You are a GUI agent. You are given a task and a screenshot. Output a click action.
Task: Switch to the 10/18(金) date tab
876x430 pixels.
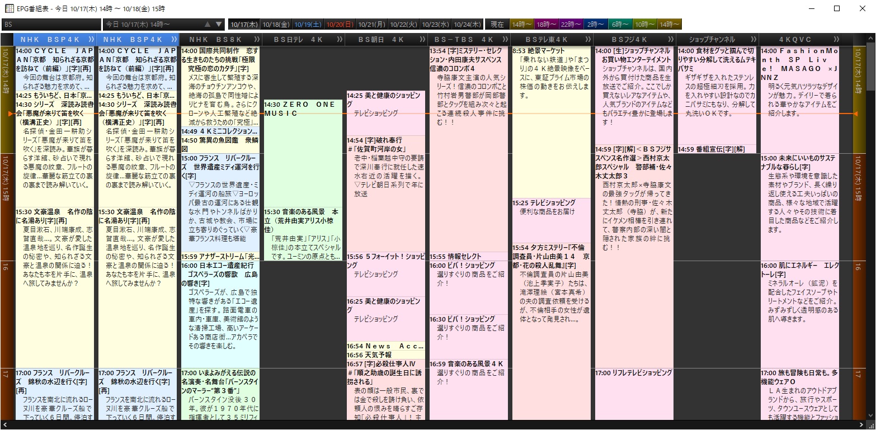point(276,25)
